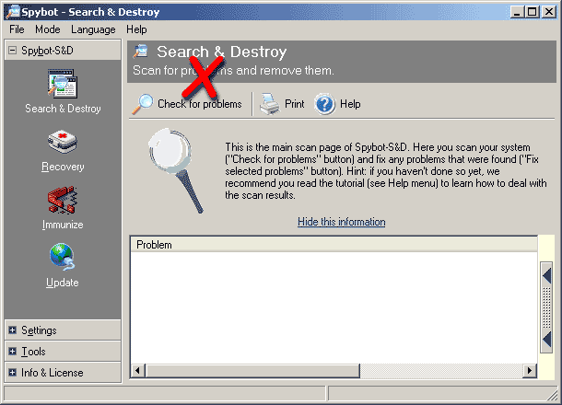The height and width of the screenshot is (405, 562).
Task: Click the Hide this information link
Action: 341,222
